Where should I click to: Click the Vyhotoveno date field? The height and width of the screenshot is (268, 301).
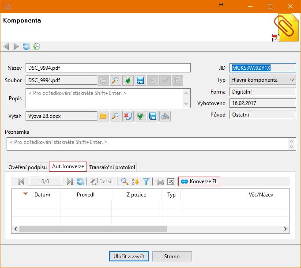[263, 103]
